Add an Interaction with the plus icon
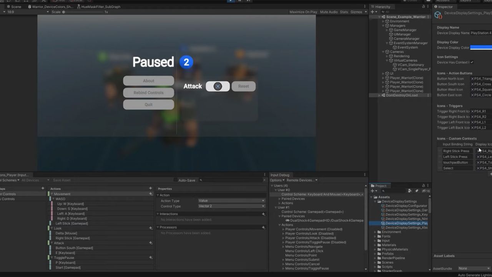The width and height of the screenshot is (492, 277). pyautogui.click(x=264, y=214)
